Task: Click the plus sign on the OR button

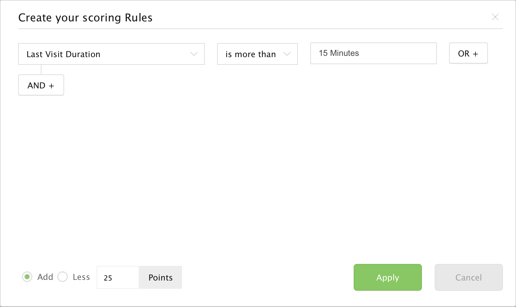Action: click(x=475, y=54)
